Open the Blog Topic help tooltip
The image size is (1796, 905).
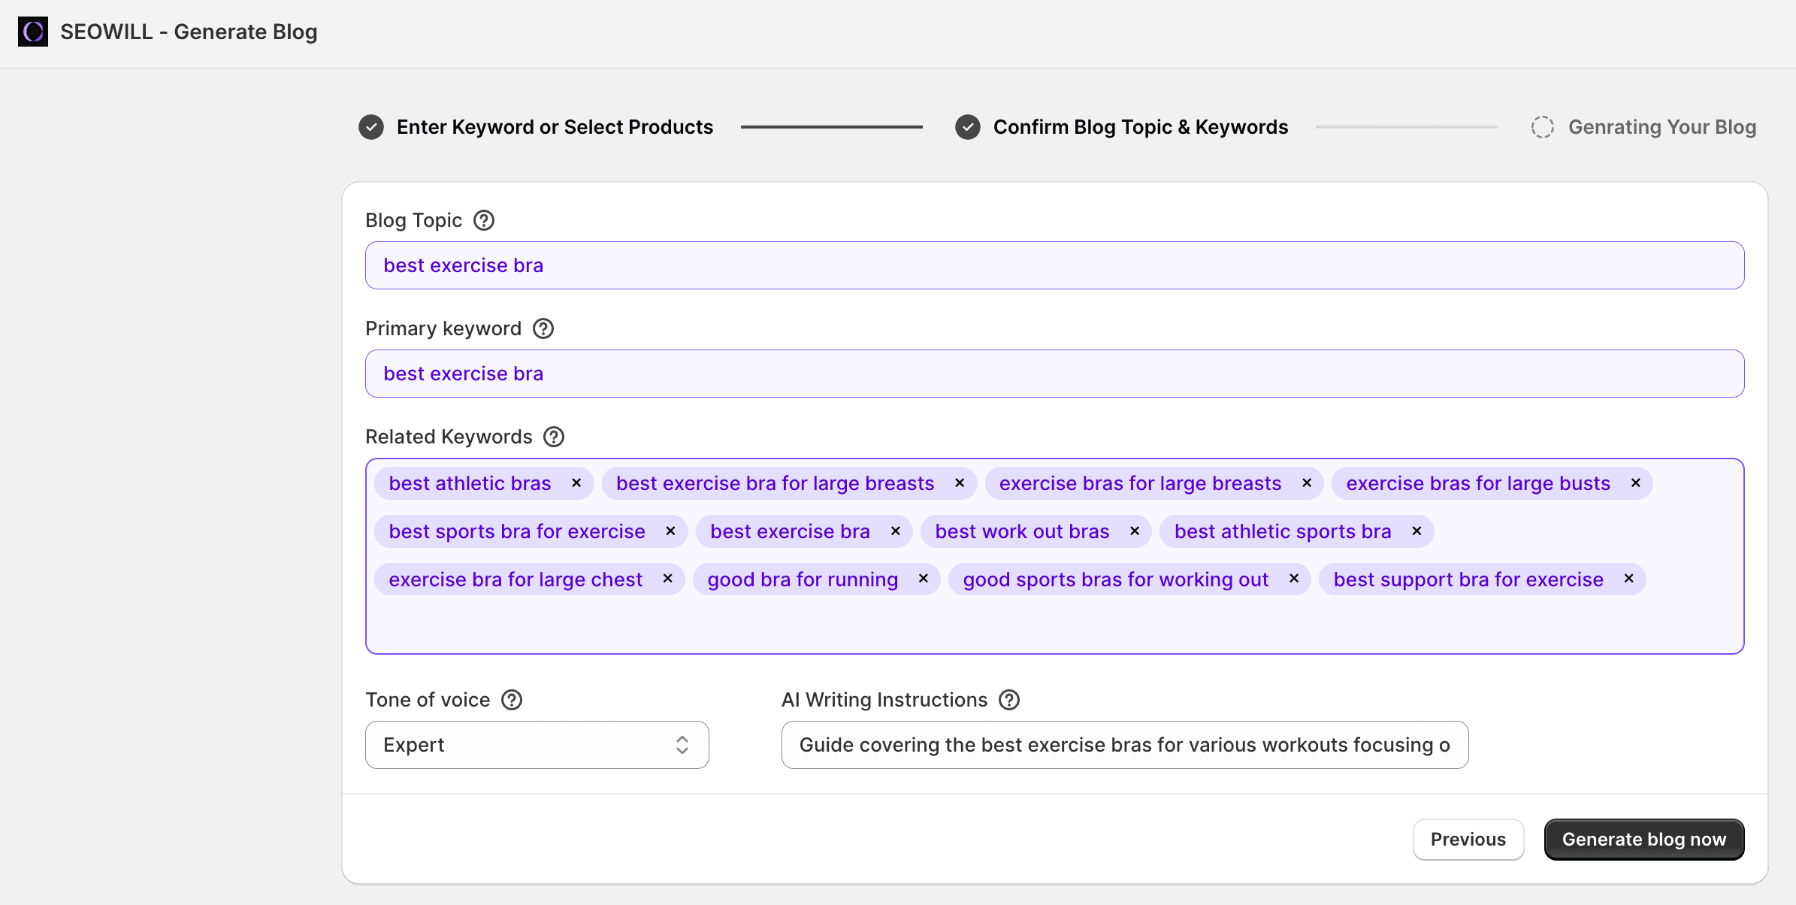pos(483,219)
